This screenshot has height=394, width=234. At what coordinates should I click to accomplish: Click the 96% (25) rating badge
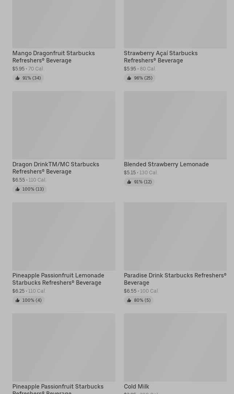[x=140, y=78]
